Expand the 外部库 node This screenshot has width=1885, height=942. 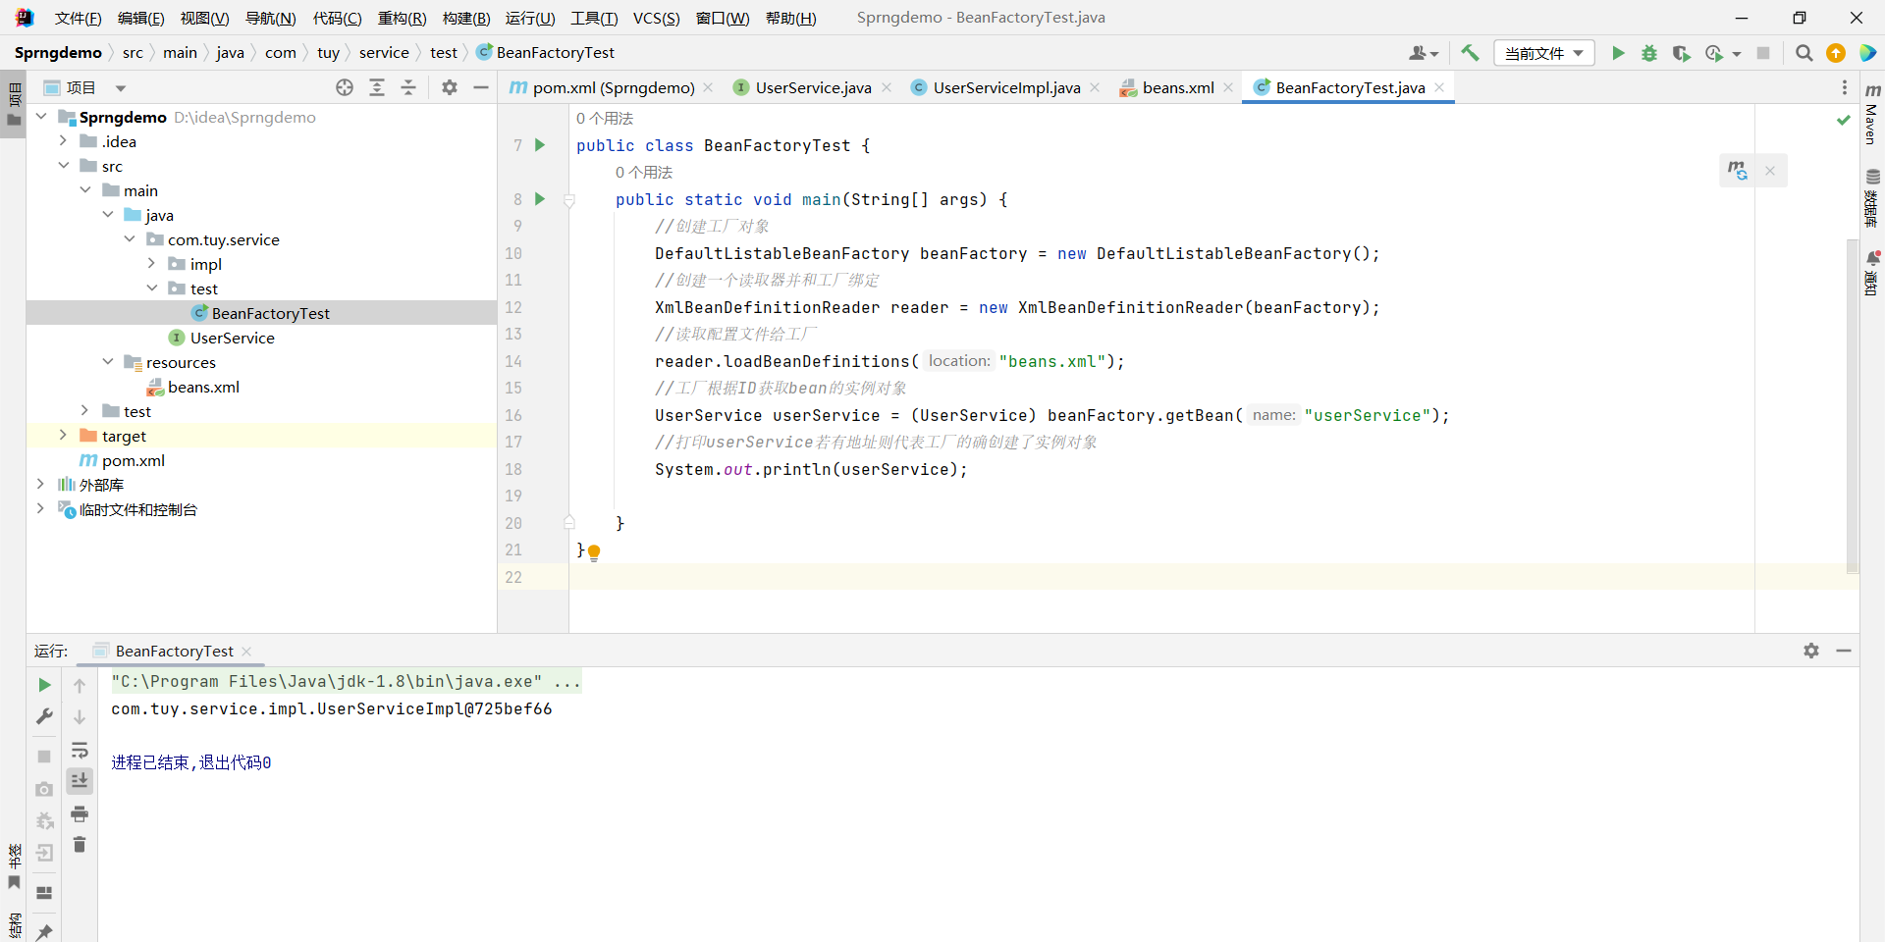coord(41,485)
